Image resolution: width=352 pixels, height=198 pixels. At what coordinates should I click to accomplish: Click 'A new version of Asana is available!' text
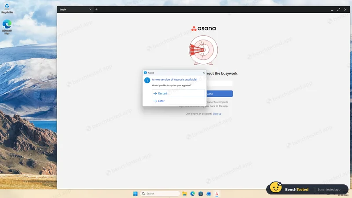(174, 80)
